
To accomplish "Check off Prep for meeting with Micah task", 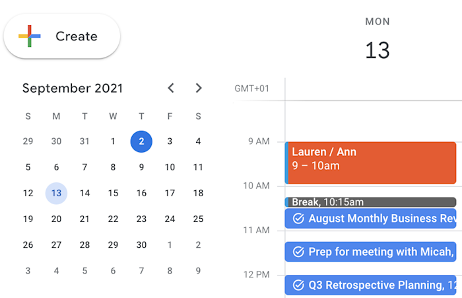I will 298,252.
